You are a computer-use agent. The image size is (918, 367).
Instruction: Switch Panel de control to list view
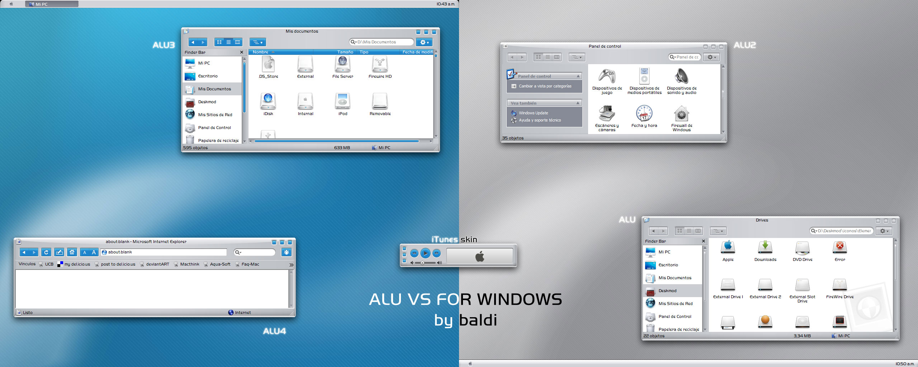click(548, 57)
